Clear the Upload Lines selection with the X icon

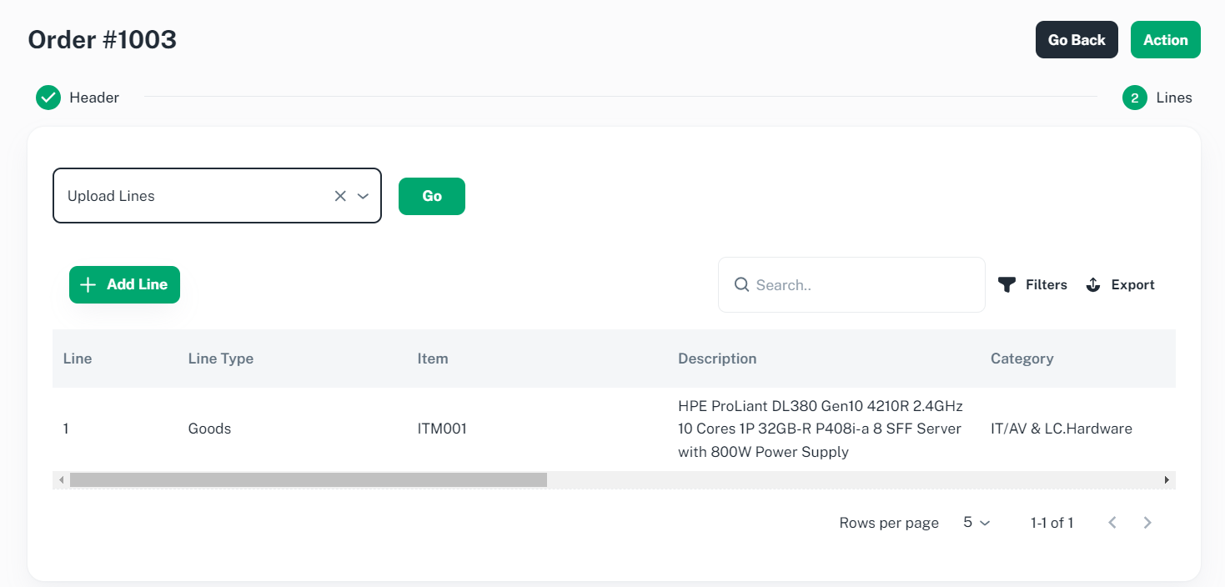click(340, 195)
